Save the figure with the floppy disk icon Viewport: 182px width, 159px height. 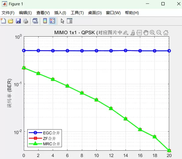pyautogui.click(x=18, y=21)
